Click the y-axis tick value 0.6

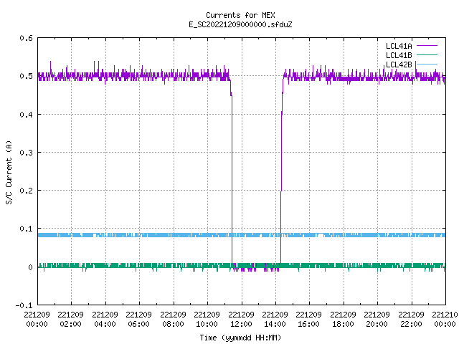pyautogui.click(x=26, y=38)
